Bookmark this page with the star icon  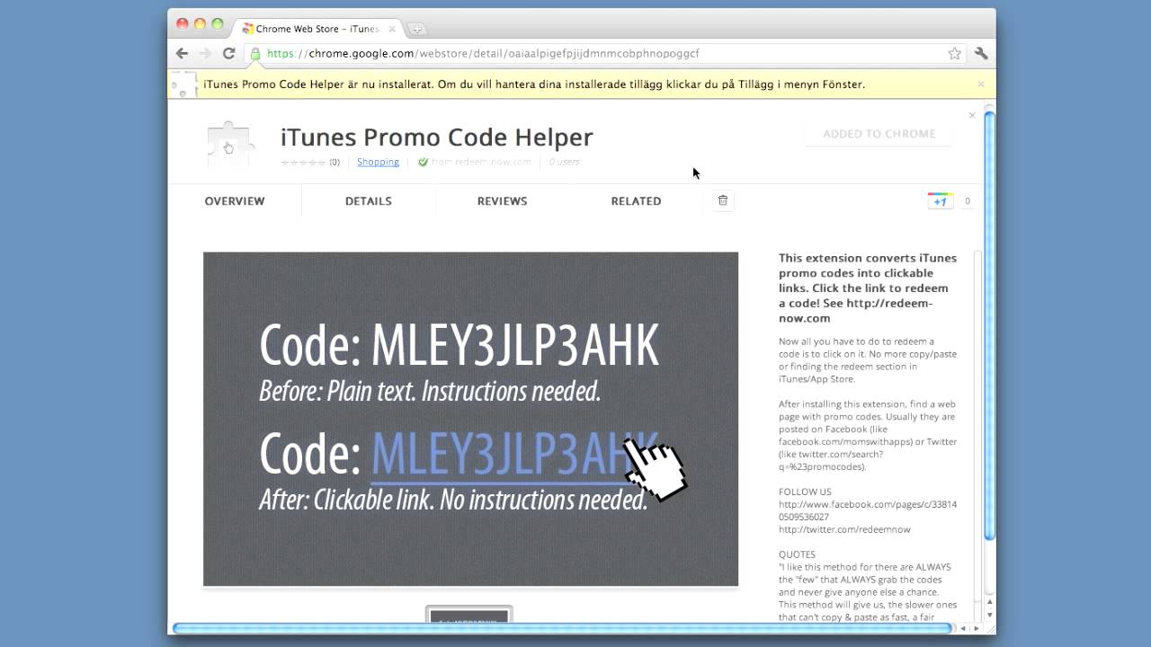[x=954, y=54]
